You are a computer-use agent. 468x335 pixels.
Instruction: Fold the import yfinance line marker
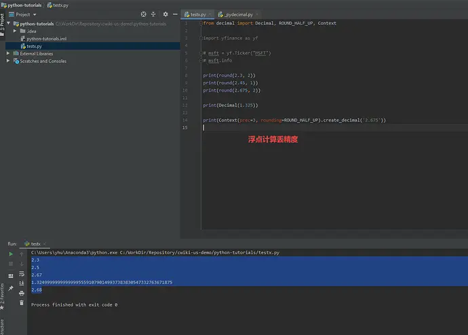[201, 38]
